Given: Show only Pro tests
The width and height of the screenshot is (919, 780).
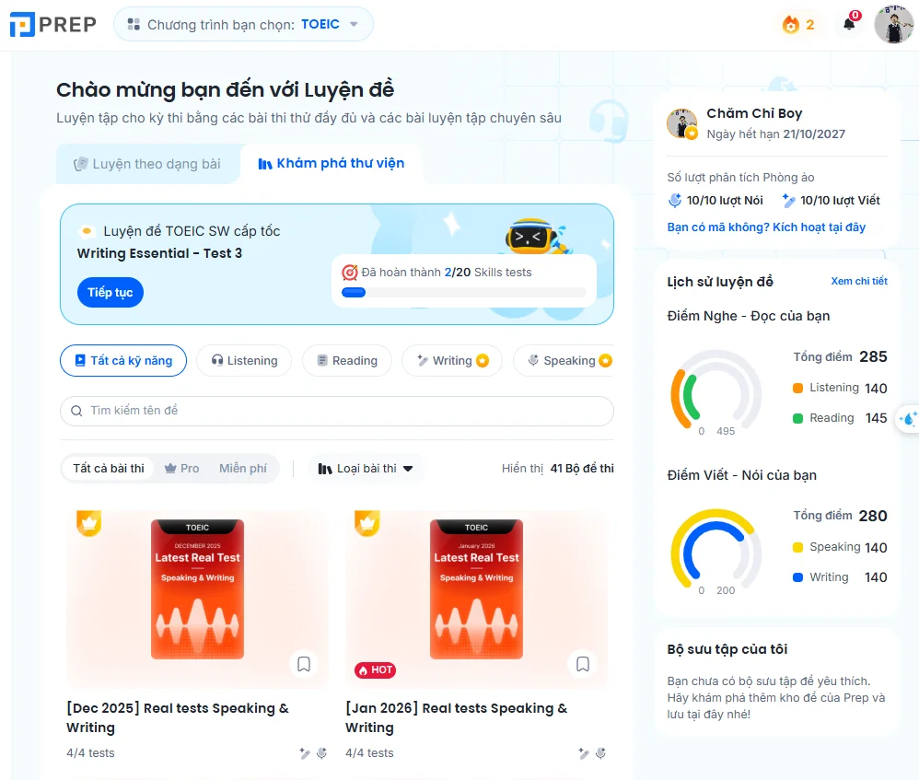Looking at the screenshot, I should 181,468.
